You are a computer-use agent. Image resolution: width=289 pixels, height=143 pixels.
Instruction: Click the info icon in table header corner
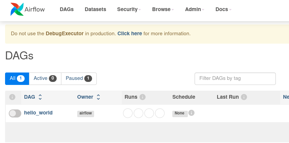[x=12, y=97]
